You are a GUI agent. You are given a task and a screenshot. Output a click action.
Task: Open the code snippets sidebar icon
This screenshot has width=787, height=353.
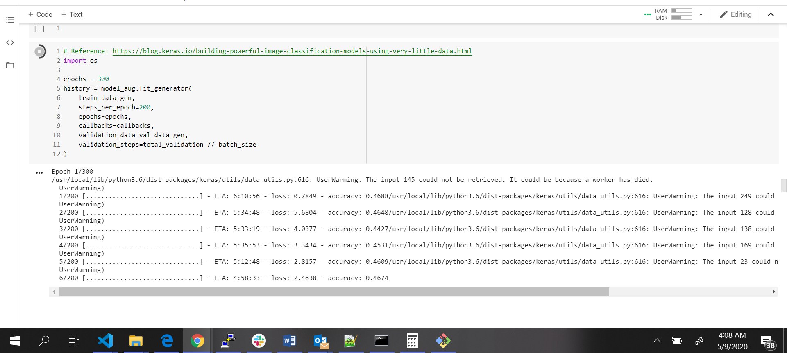(x=10, y=43)
